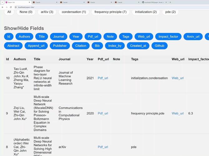
Task: Click the browser back arrow
Action: click(2, 7)
